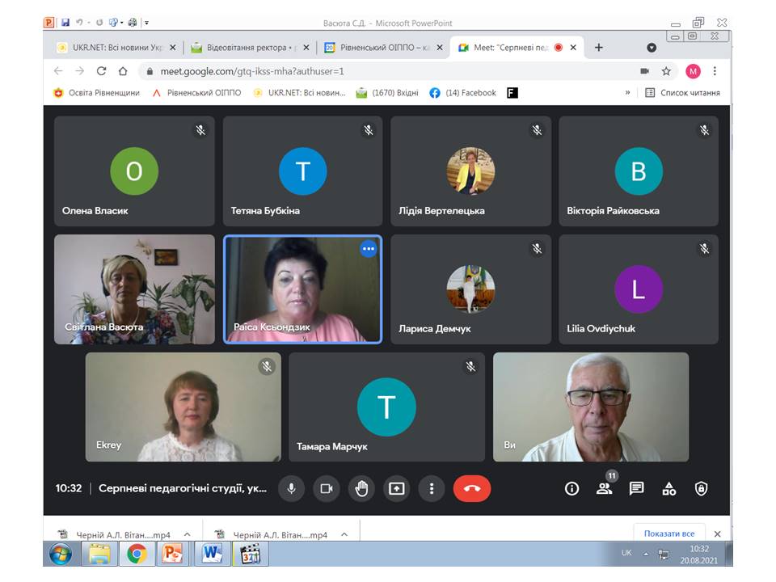Open the Chrome profile avatar M
This screenshot has height=582, width=776.
pyautogui.click(x=693, y=71)
